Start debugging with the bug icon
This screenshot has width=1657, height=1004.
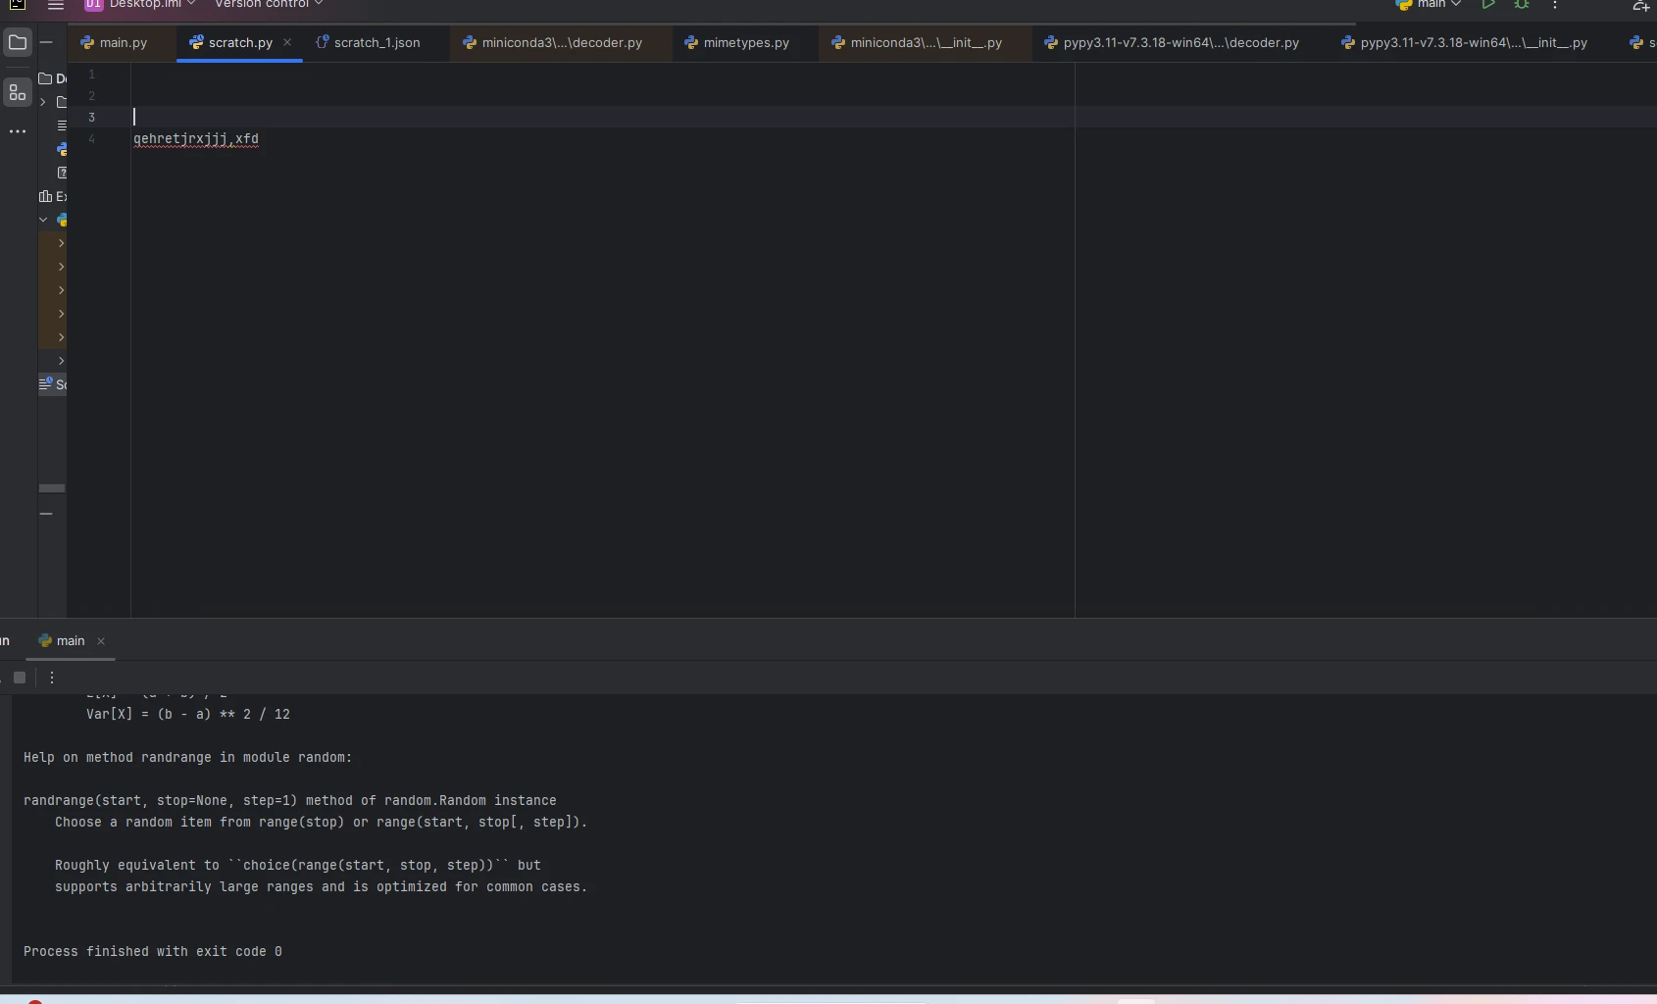pos(1522,5)
